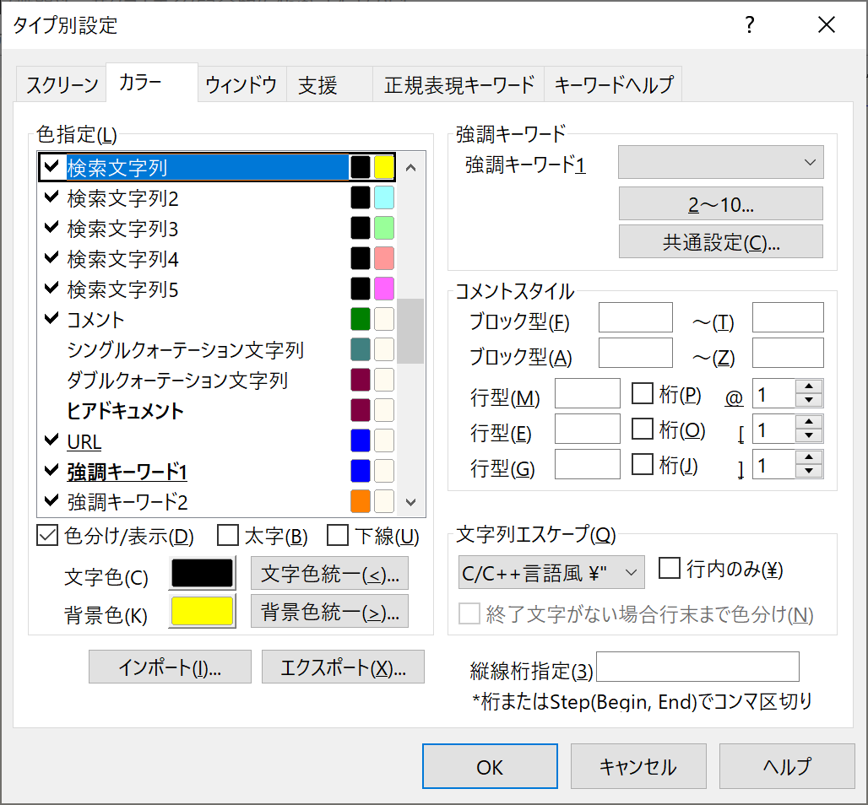The image size is (868, 805).
Task: Enable 桁(J) checkbox
Action: pos(643,464)
